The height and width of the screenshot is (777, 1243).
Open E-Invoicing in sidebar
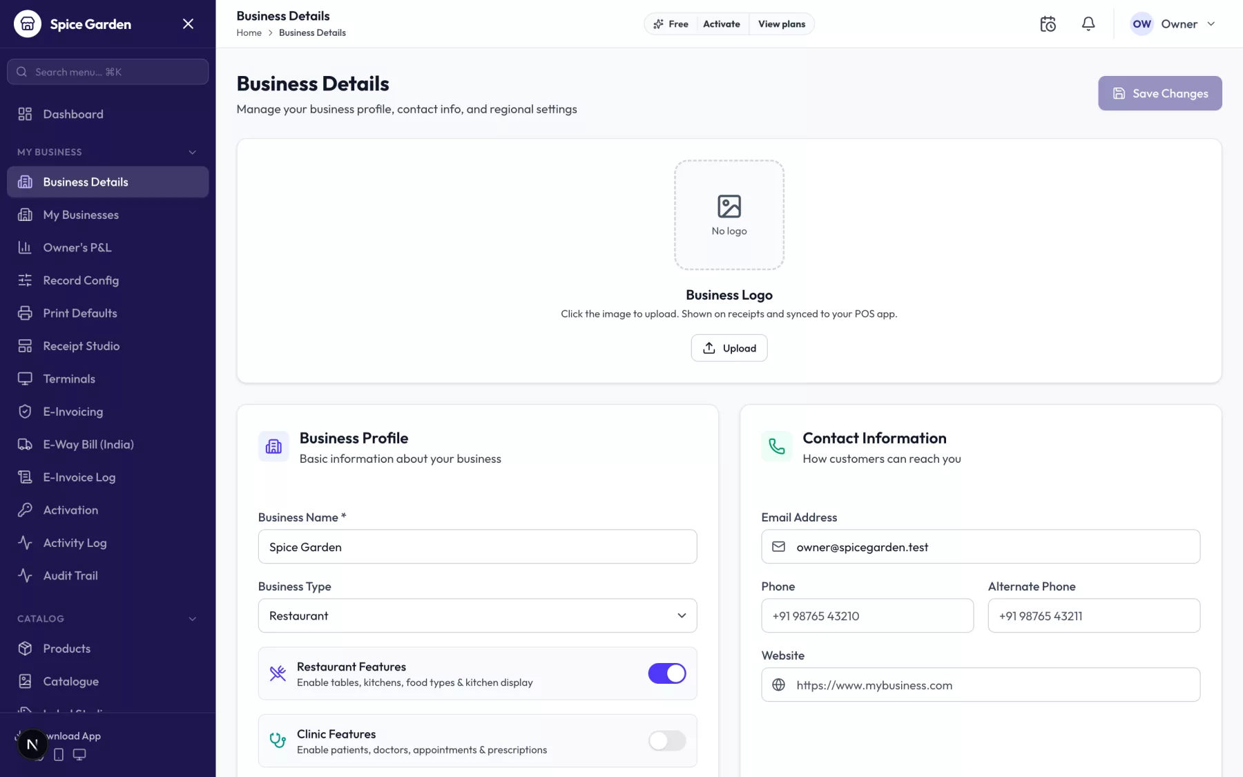[108, 412]
